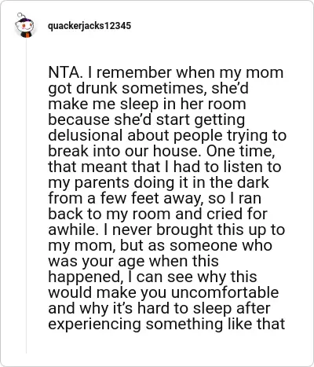The image size is (314, 367).
Task: Click the line "that meant that I had to listen to"
Action: [x=165, y=167]
